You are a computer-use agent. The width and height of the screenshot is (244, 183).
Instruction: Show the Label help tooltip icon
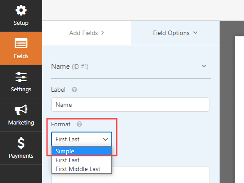74,90
